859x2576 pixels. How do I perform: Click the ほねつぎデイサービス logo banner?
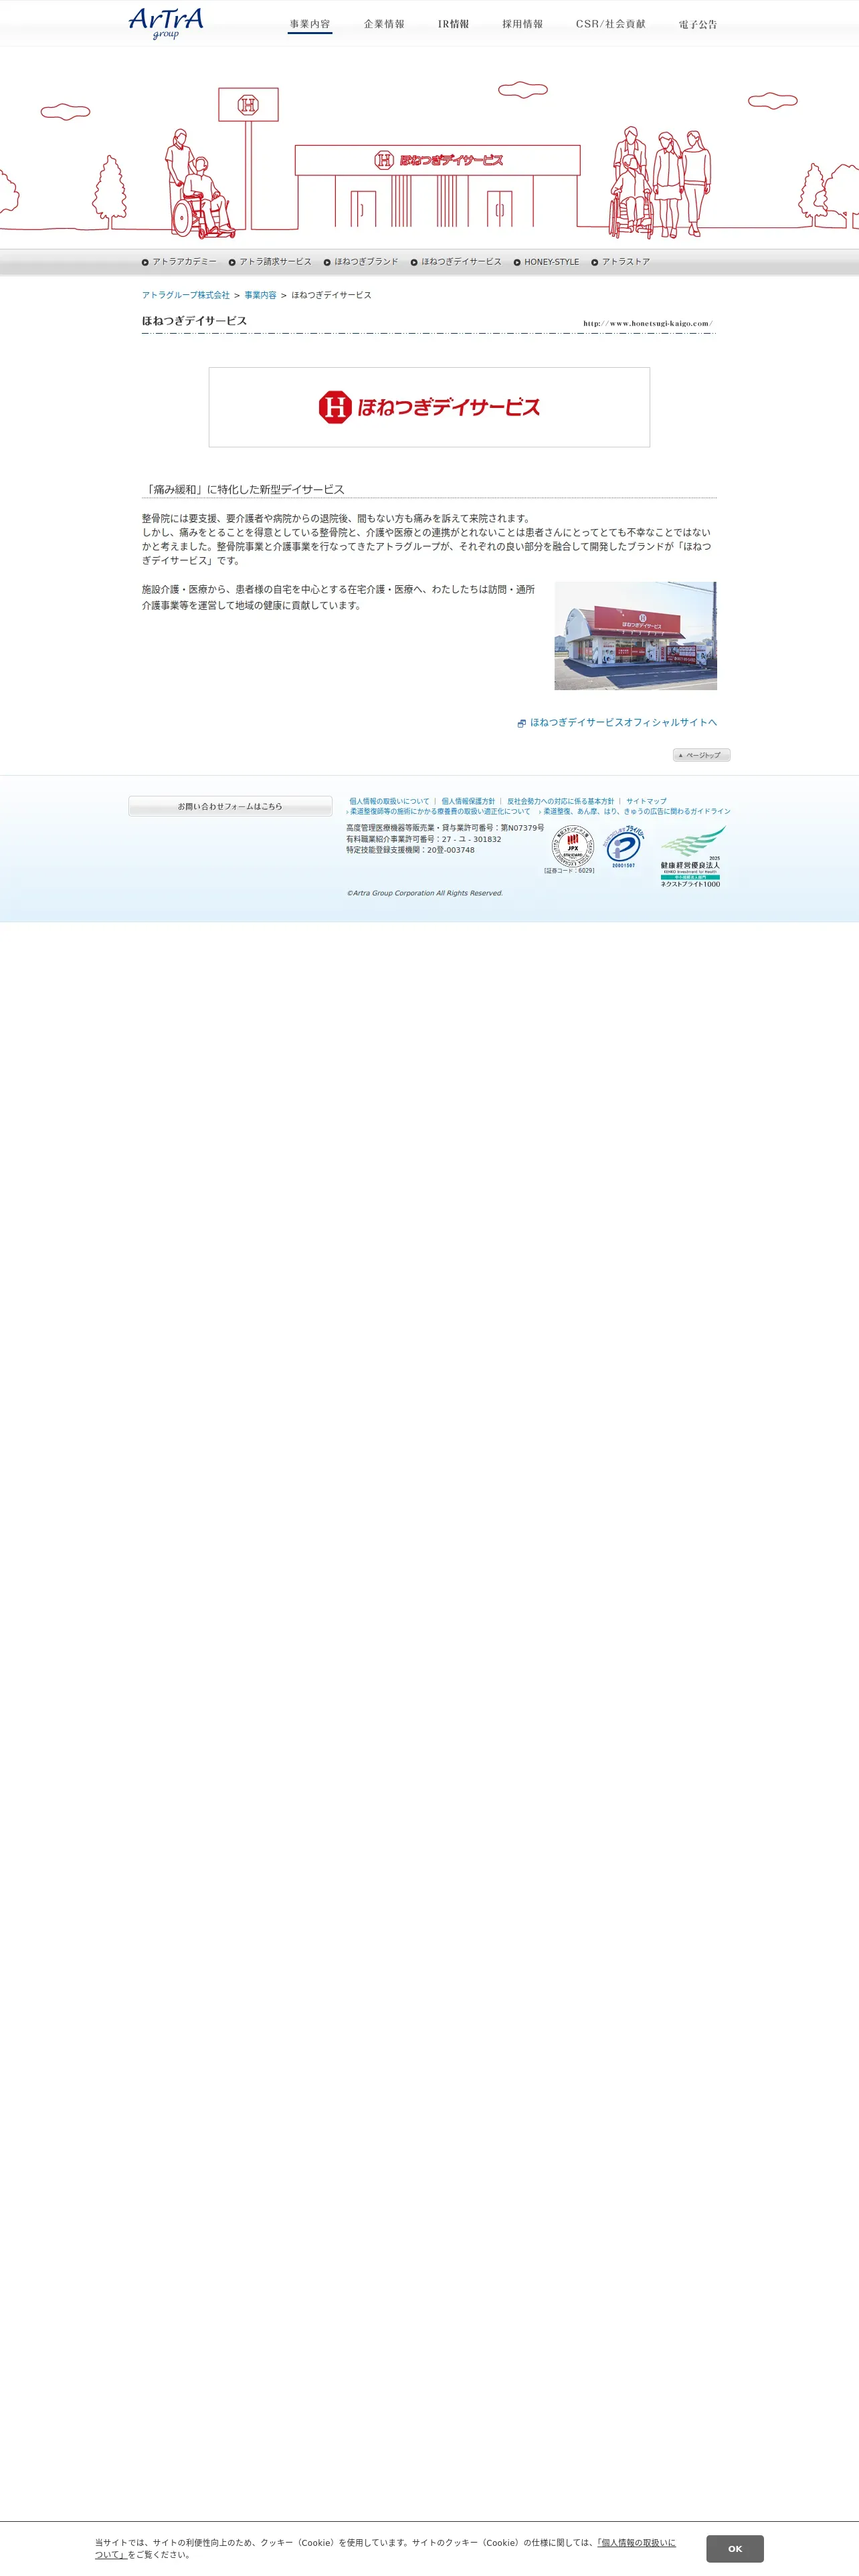tap(429, 407)
